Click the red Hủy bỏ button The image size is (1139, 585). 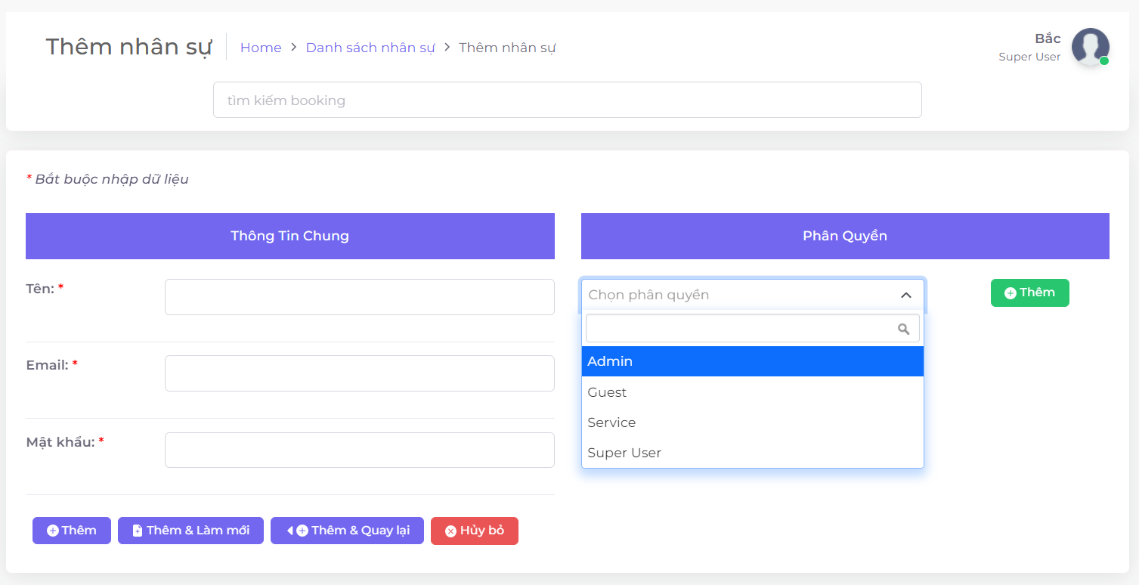tap(474, 531)
